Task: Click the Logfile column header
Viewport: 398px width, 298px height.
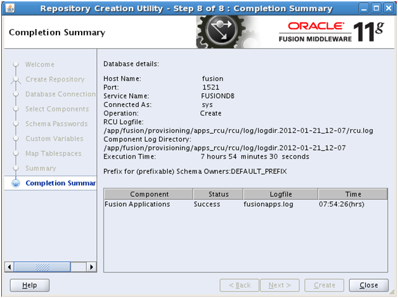Action: tap(281, 194)
